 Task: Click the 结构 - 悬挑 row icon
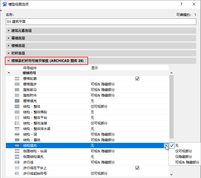pyautogui.click(x=17, y=140)
